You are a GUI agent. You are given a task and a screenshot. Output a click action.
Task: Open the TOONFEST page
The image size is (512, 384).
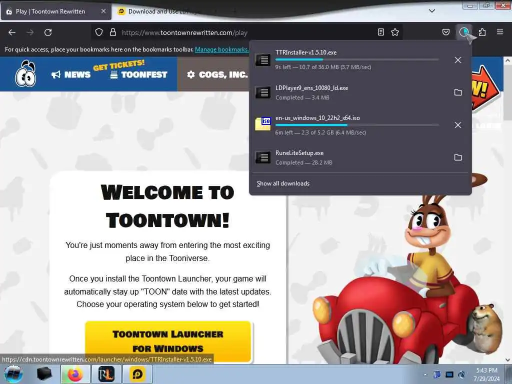(139, 75)
